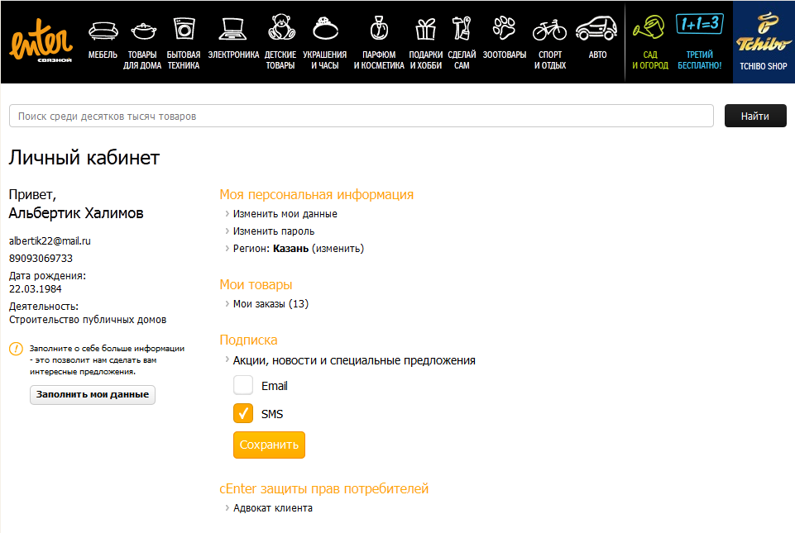
Task: Go to Детские товары teddy bear icon
Action: [x=281, y=27]
